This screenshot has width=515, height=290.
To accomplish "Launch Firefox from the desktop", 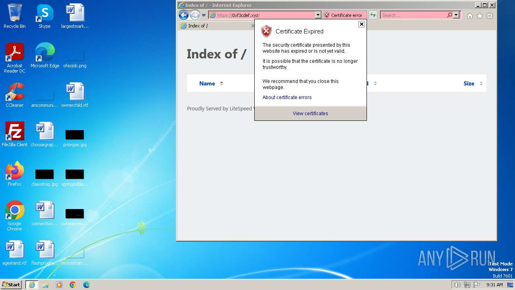I will tap(14, 174).
